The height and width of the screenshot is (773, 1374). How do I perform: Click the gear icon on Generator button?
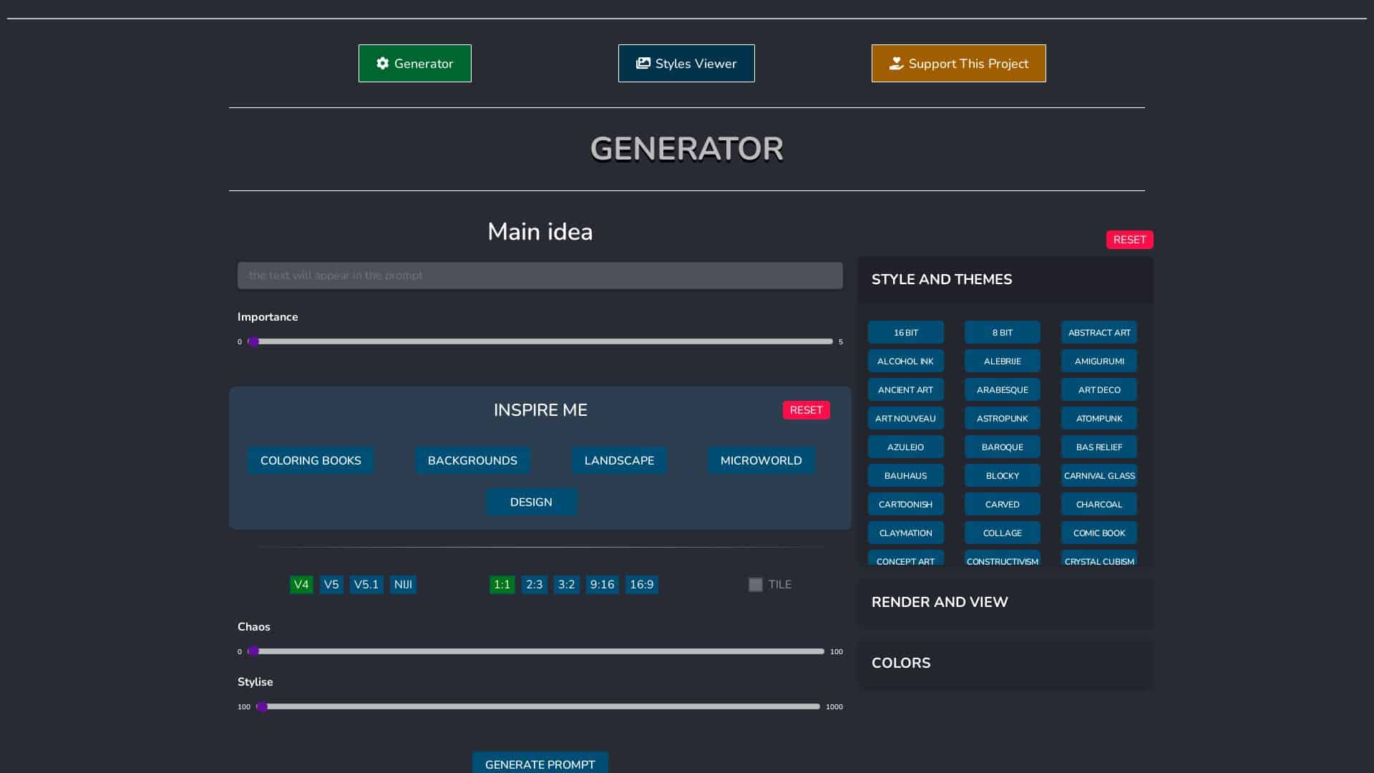[x=383, y=64]
